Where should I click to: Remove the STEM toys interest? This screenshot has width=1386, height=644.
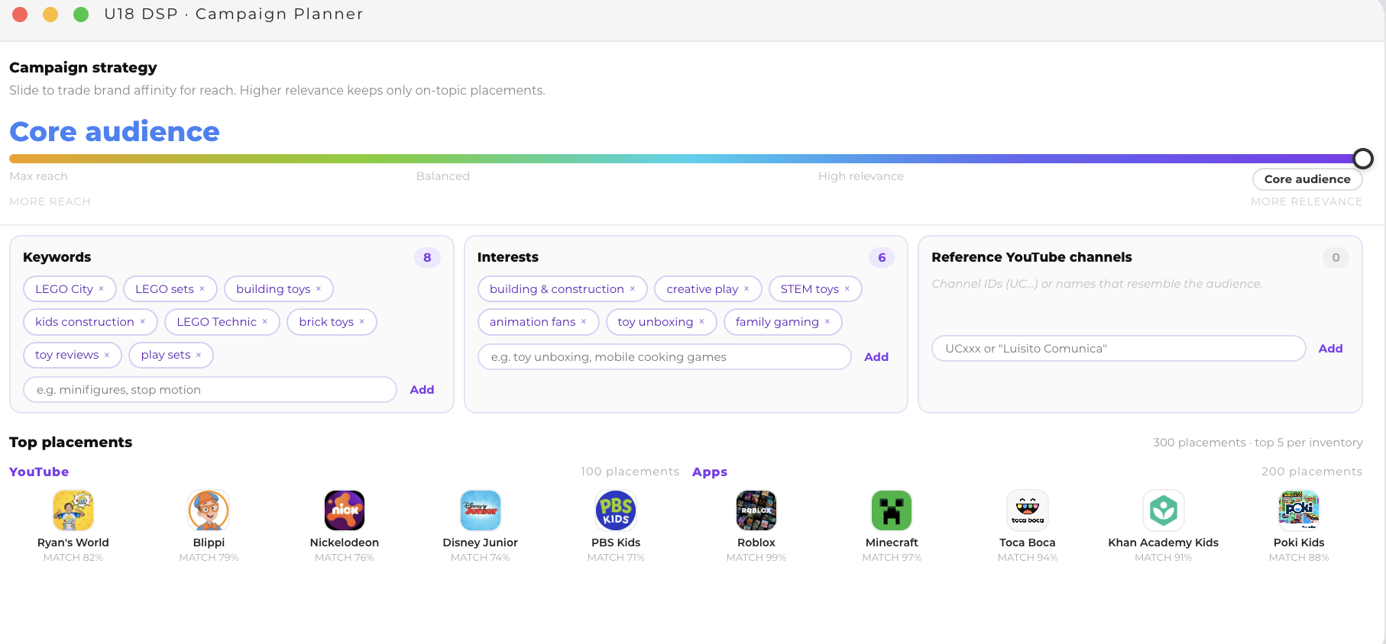coord(847,288)
